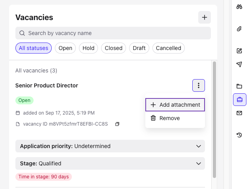Image resolution: width=248 pixels, height=189 pixels.
Task: Filter vacancies by Hold status
Action: pos(88,48)
